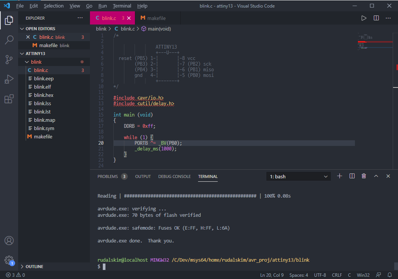
Task: Create a new terminal with plus icon
Action: coord(340,176)
